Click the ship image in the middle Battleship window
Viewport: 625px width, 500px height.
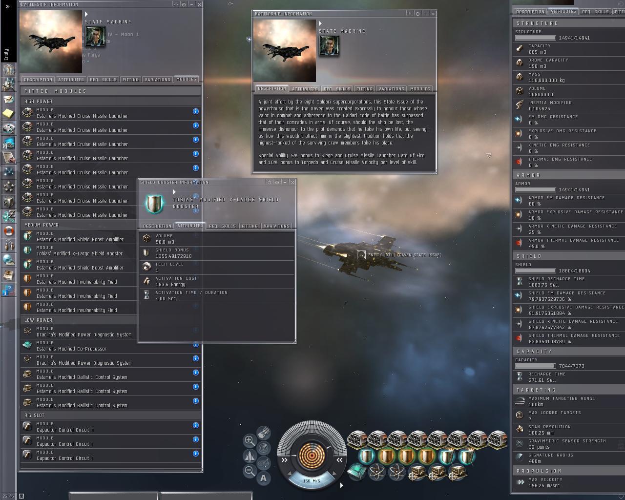[285, 51]
